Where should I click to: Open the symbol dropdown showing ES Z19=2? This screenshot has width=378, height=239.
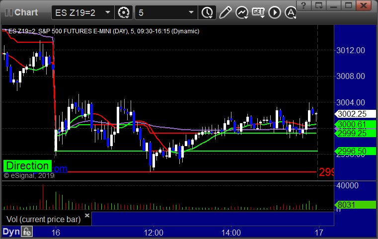(x=82, y=12)
